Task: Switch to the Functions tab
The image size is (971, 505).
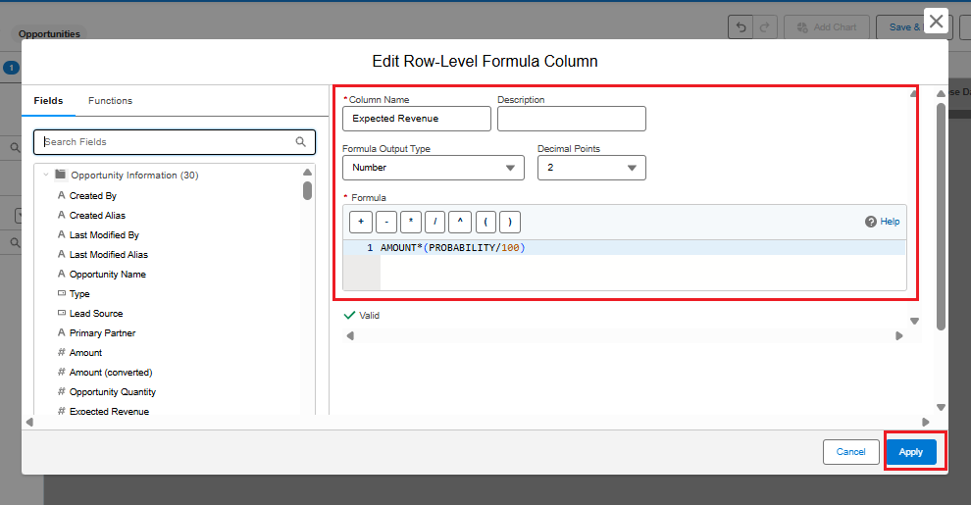Action: [110, 101]
